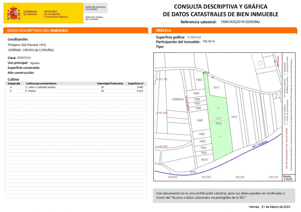Click the purple 522 polygon label

(x=218, y=118)
